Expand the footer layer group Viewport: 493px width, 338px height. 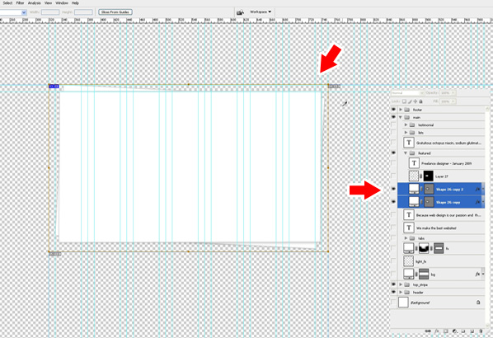coord(401,110)
